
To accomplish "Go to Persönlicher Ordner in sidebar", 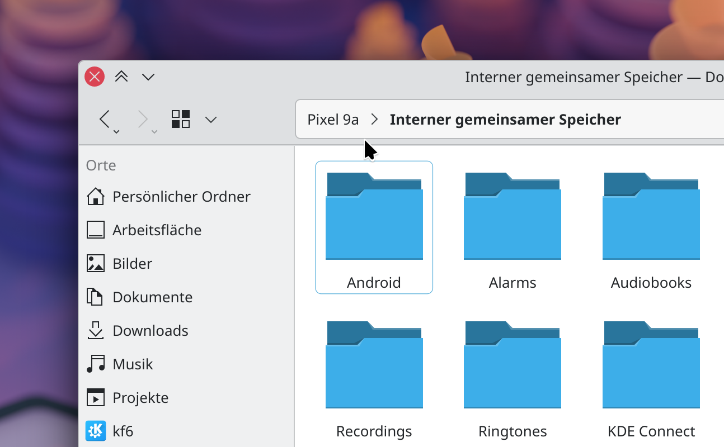I will click(181, 197).
